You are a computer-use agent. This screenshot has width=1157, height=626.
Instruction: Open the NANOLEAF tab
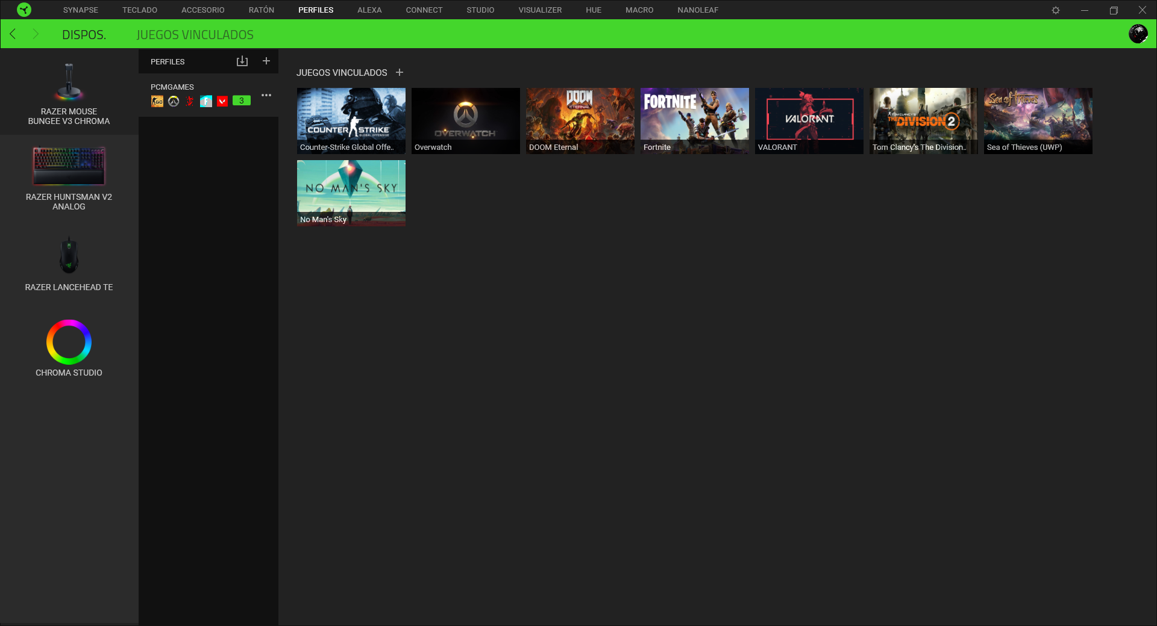[x=698, y=10]
